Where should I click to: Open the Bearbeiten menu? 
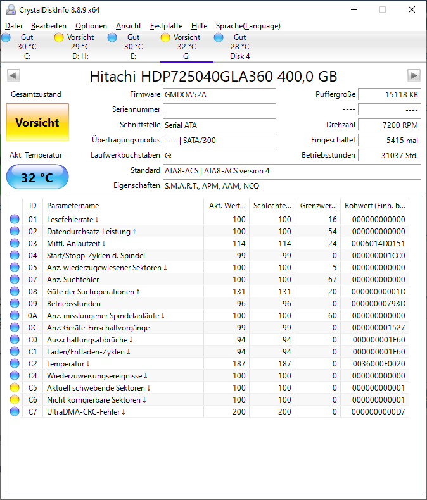(x=49, y=26)
